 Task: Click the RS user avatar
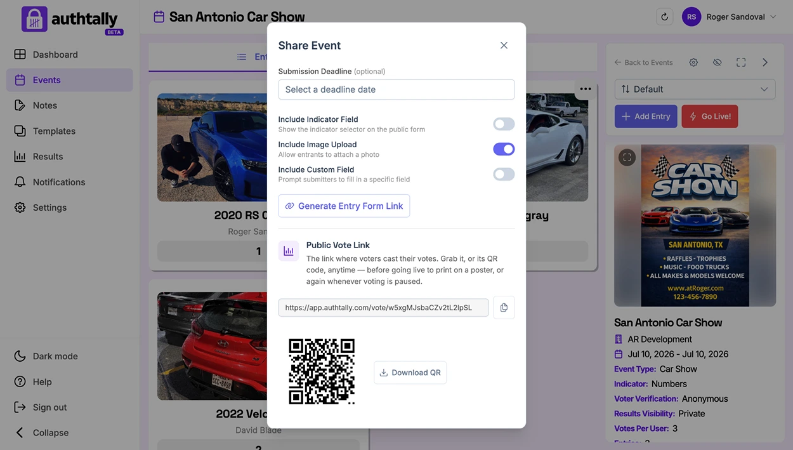[x=691, y=17]
